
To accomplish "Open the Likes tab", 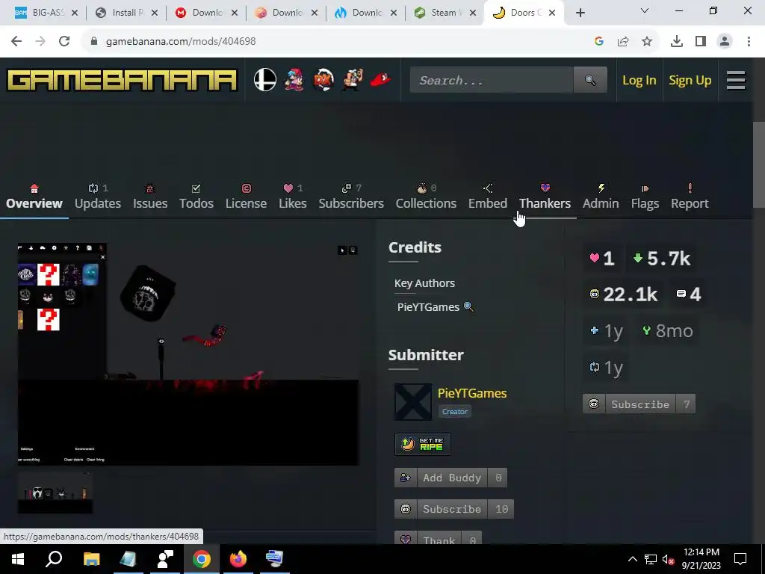I will 293,197.
